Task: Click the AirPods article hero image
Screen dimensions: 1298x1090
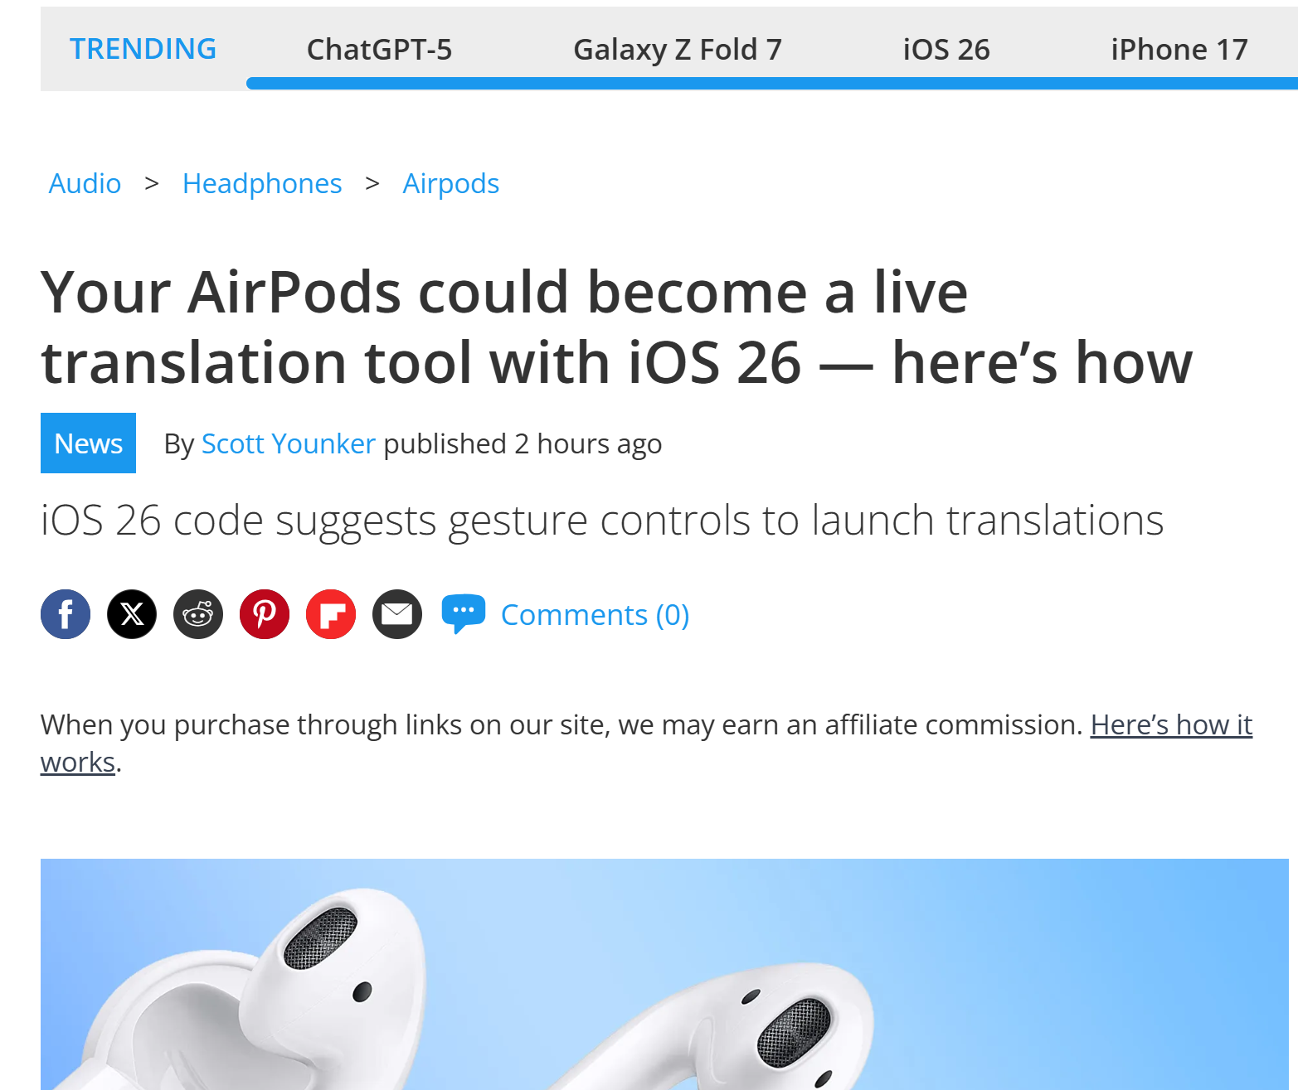Action: (664, 974)
